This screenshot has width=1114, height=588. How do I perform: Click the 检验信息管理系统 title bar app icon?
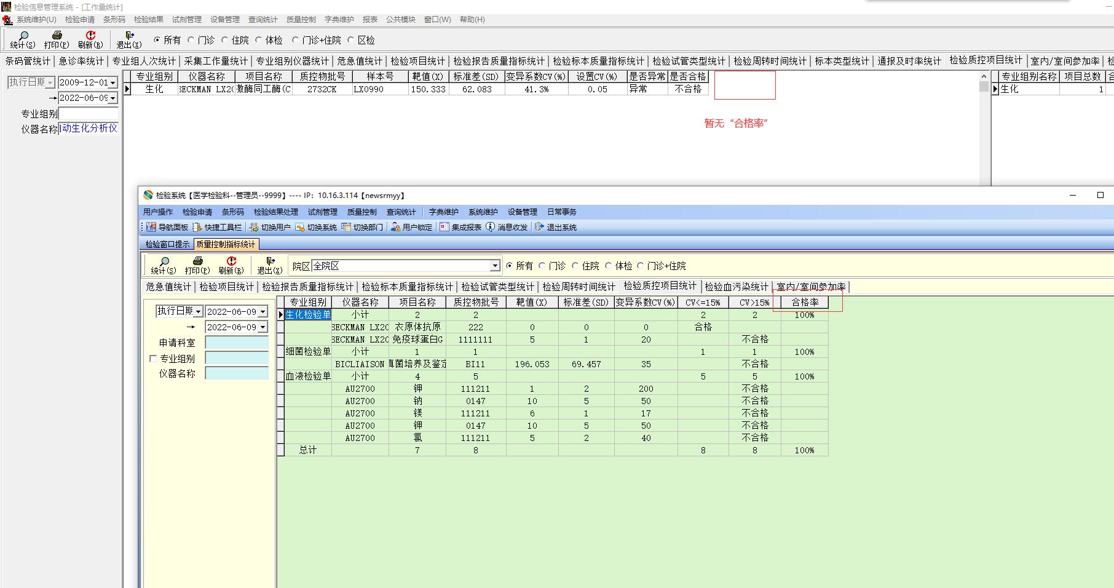[6, 7]
